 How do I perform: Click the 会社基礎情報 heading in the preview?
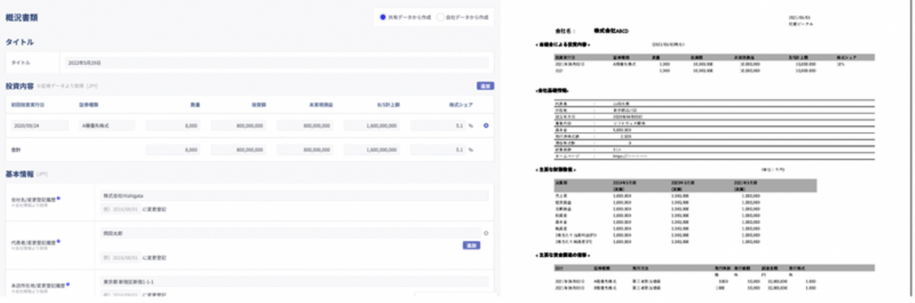[552, 91]
